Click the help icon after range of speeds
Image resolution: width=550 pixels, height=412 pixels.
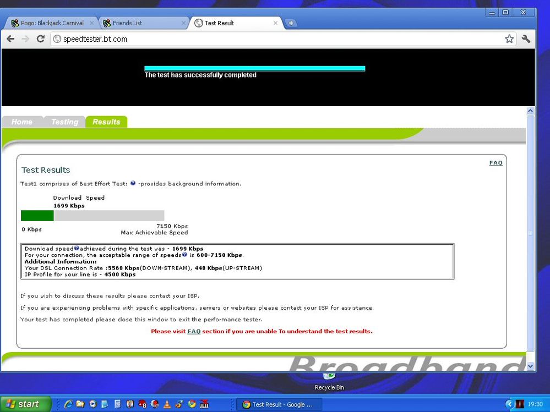[x=184, y=255]
